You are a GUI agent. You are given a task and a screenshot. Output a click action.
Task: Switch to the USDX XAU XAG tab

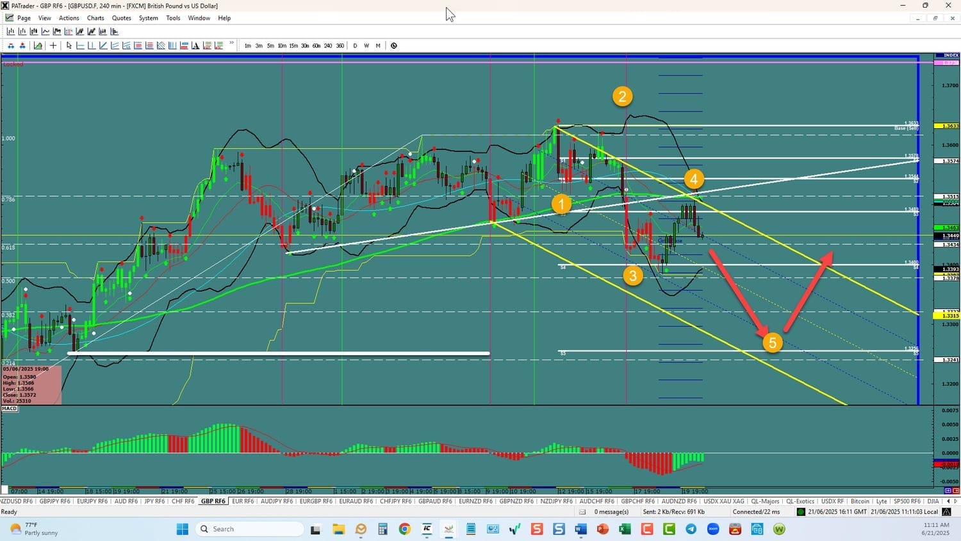pyautogui.click(x=724, y=501)
